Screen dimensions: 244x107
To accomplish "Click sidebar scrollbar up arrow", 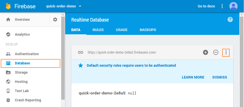I will tap(63, 15).
